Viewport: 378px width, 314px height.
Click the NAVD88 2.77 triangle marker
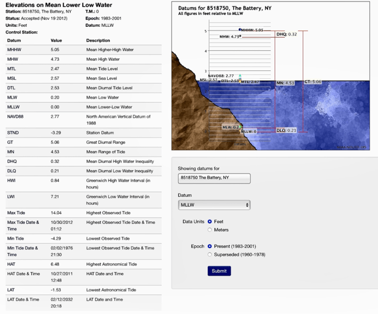[x=240, y=76]
